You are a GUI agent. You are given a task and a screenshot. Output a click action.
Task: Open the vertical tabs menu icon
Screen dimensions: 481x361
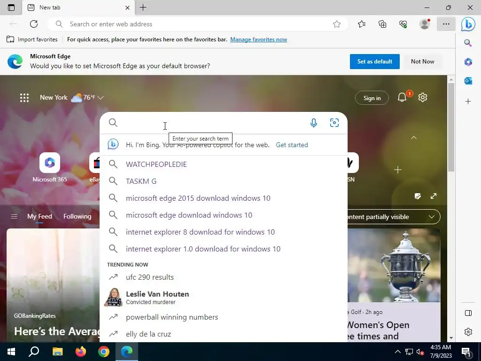11,8
